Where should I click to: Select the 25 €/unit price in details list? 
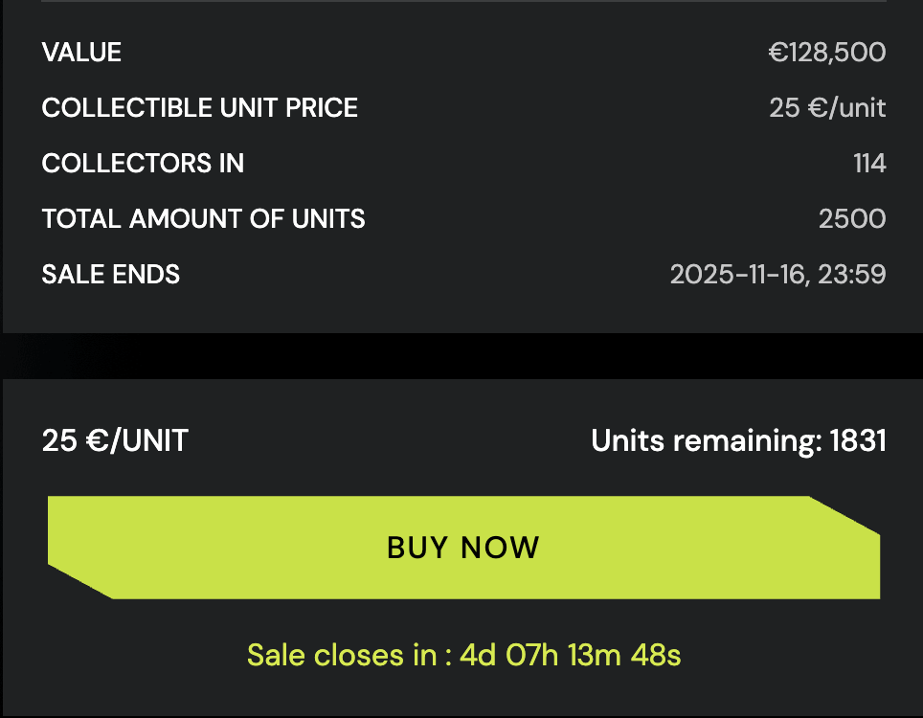pyautogui.click(x=826, y=108)
